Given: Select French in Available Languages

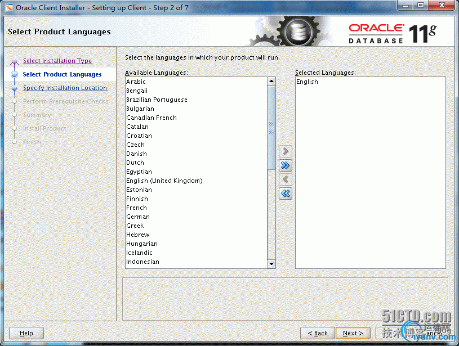Looking at the screenshot, I should pos(196,208).
